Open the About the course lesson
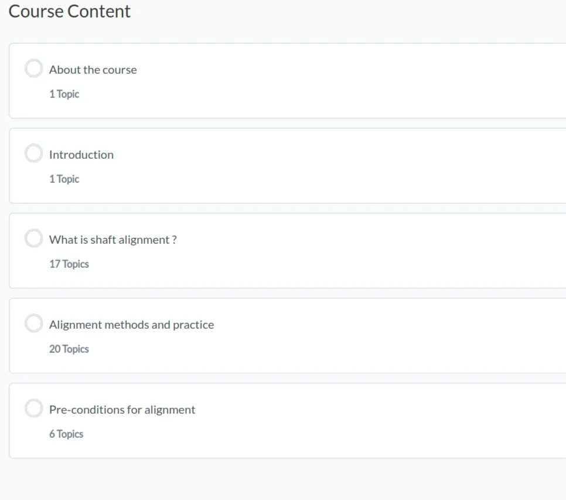The width and height of the screenshot is (566, 500). [93, 70]
